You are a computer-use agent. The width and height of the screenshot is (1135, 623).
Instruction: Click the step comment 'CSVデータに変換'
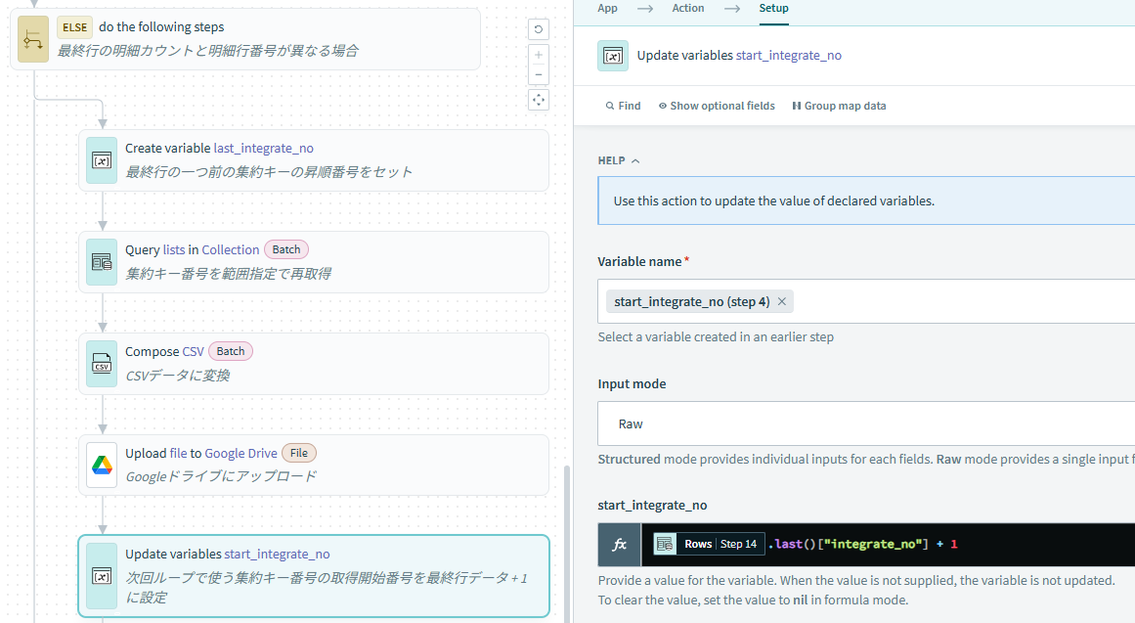tap(177, 376)
